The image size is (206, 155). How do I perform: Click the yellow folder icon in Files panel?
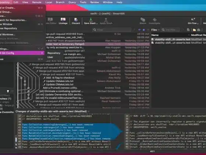[x=194, y=30]
